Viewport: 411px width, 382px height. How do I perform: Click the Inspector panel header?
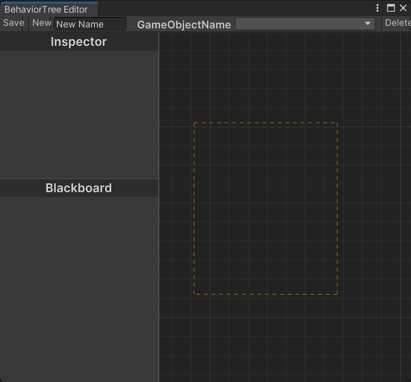click(79, 42)
